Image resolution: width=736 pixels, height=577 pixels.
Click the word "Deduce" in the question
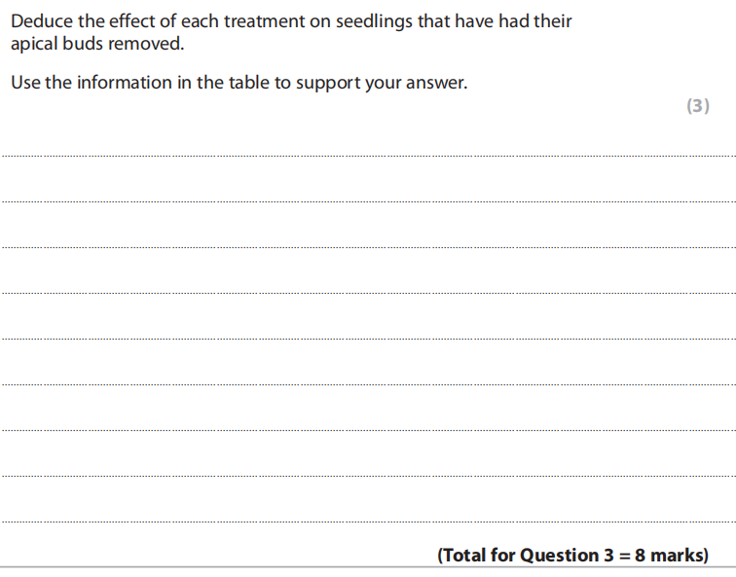(x=40, y=20)
